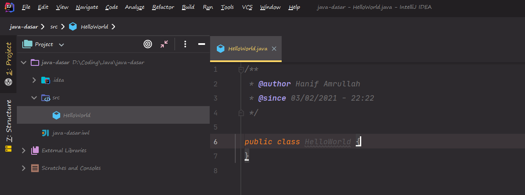525x195 pixels.
Task: Click line number 6 in gutter
Action: point(216,142)
